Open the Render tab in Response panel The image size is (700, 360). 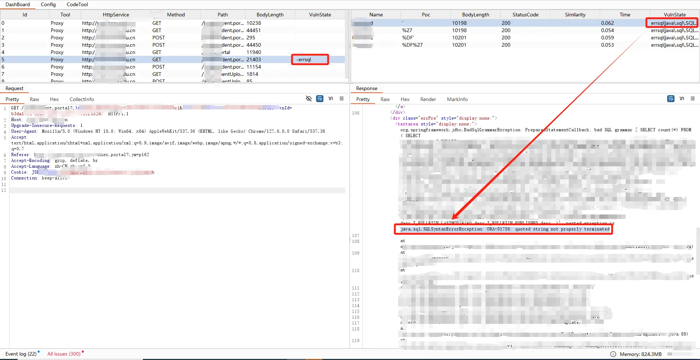click(428, 99)
